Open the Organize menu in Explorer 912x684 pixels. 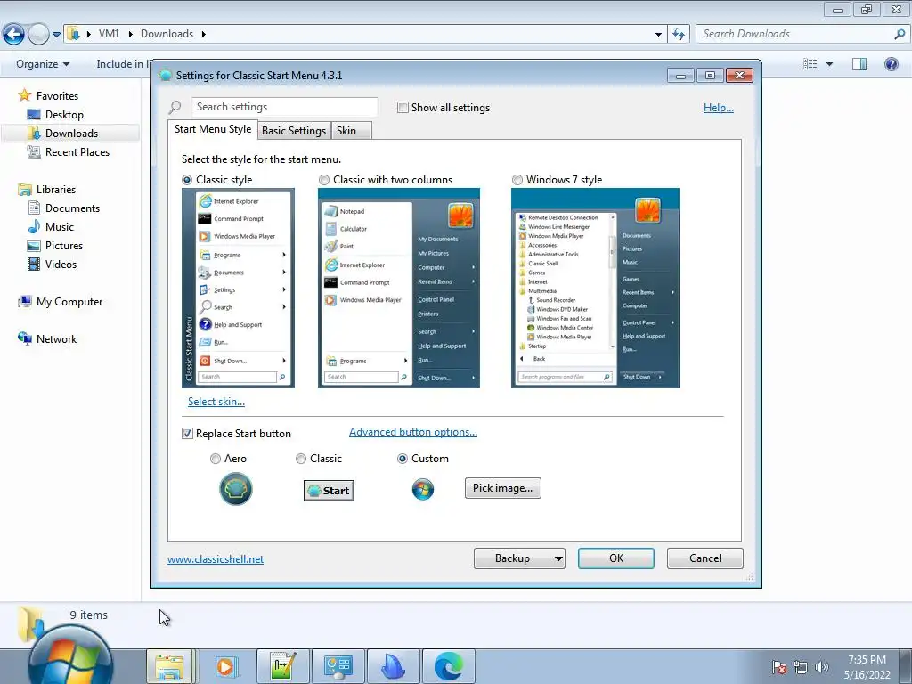tap(43, 64)
